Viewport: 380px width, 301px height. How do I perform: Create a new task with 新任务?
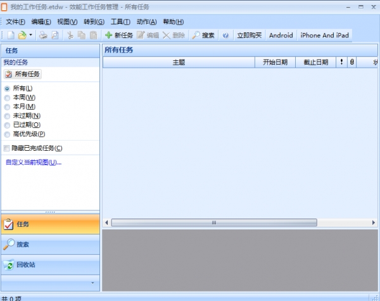tap(119, 35)
